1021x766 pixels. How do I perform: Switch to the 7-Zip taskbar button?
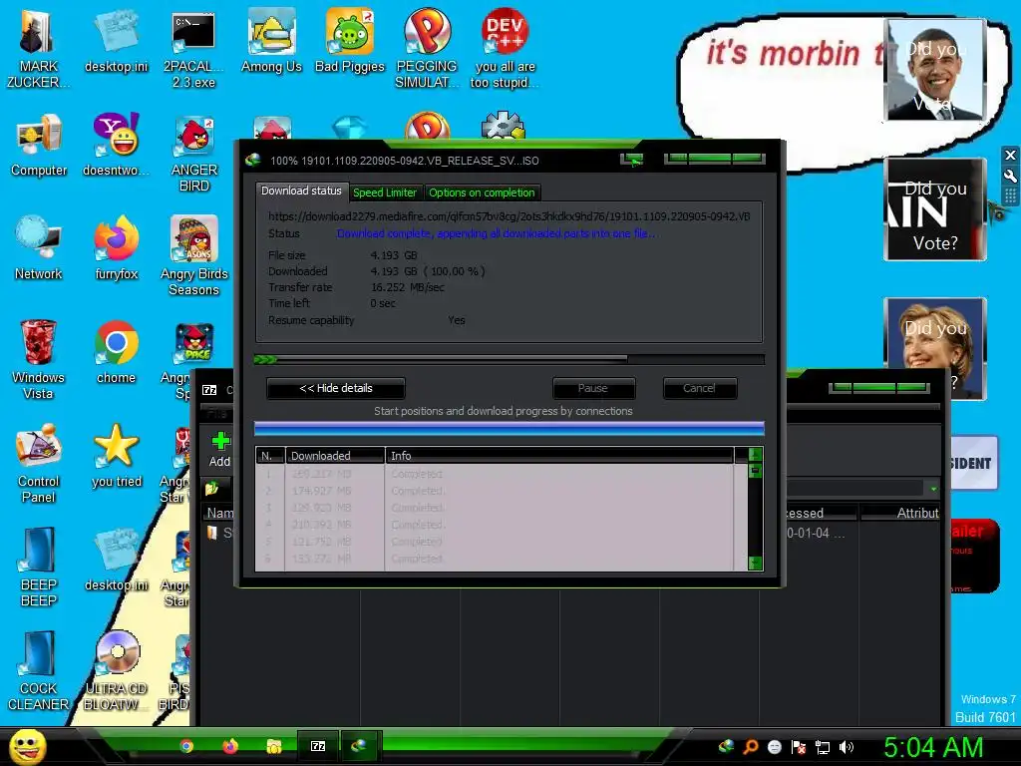click(x=318, y=746)
